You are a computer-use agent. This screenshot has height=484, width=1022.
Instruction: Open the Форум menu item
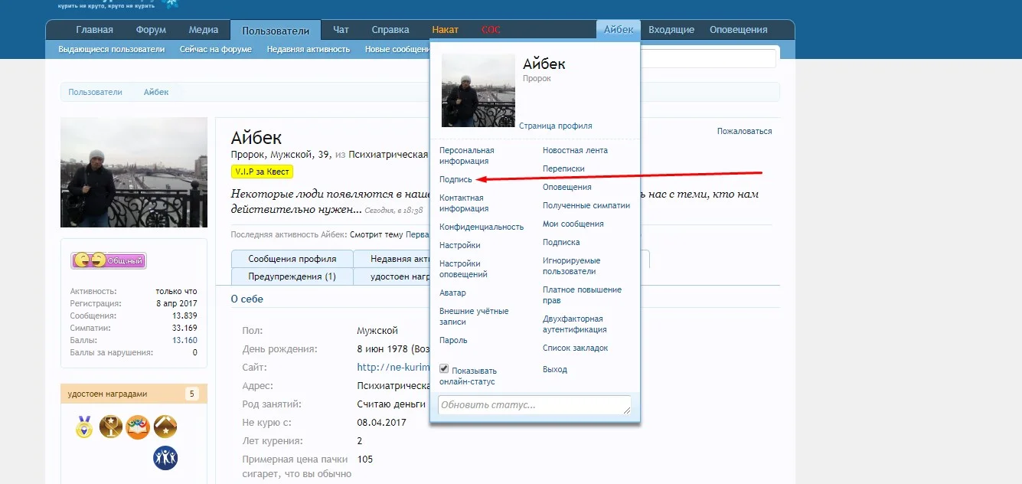point(150,29)
